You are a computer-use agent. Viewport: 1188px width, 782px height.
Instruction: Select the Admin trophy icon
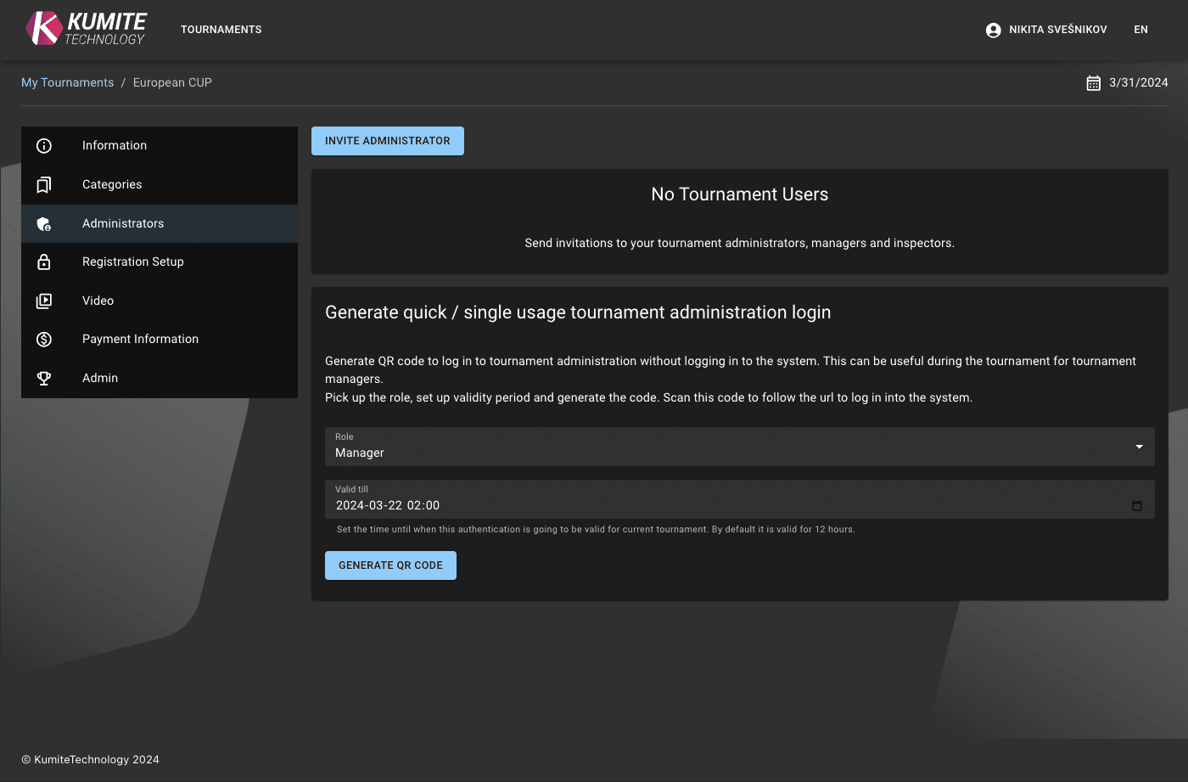point(43,378)
